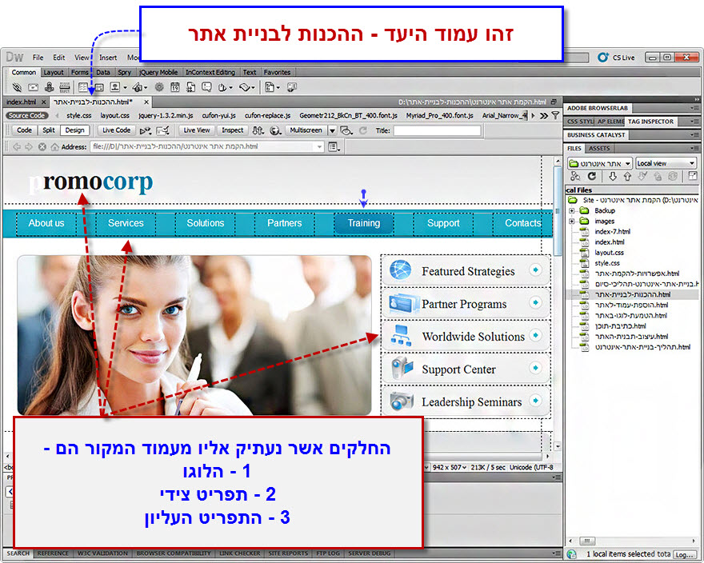Stop page loading in address bar

pyautogui.click(x=42, y=147)
